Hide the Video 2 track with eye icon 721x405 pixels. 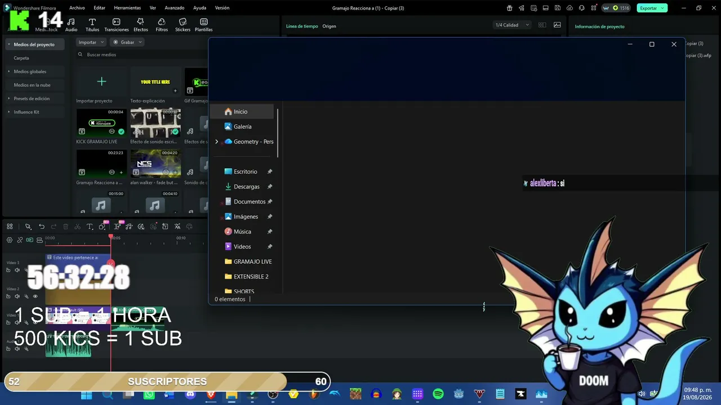tap(35, 296)
